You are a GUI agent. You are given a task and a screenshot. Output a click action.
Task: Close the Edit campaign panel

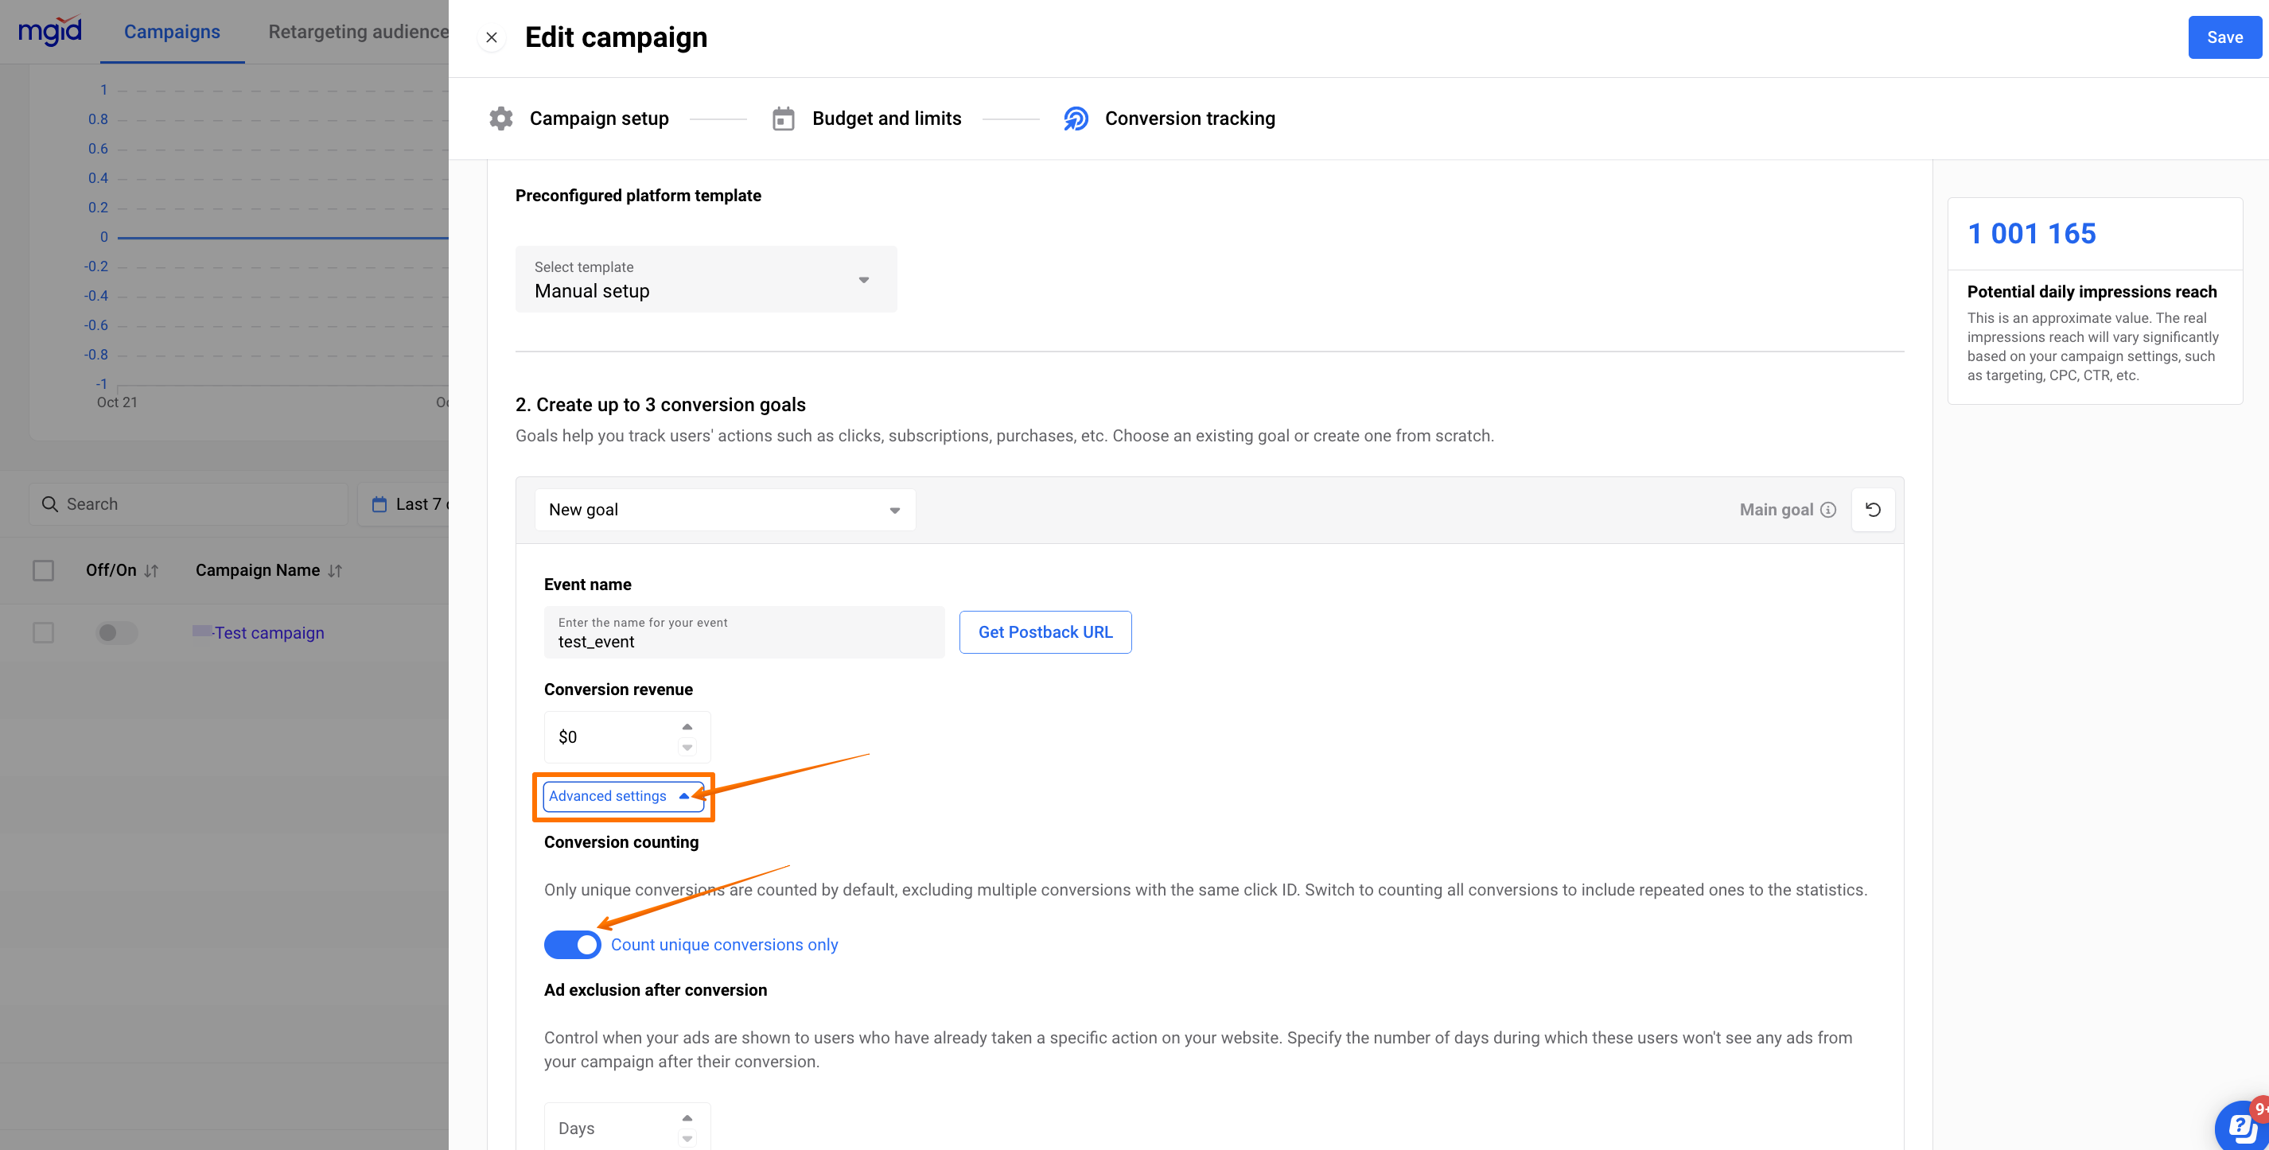(x=492, y=37)
